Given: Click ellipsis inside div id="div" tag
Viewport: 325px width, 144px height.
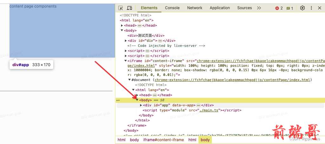Looking at the screenshot, I should pos(160,41).
